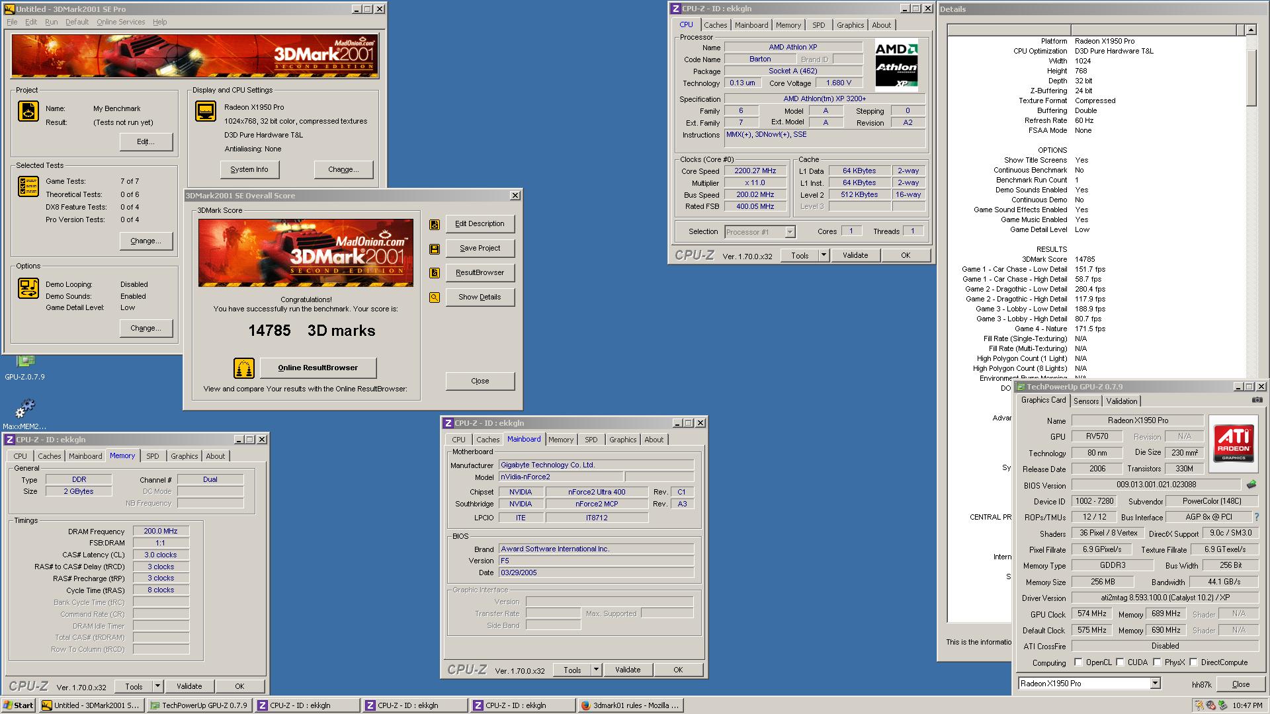1270x714 pixels.
Task: Click the Project panel icon in 3DMark
Action: click(x=28, y=112)
